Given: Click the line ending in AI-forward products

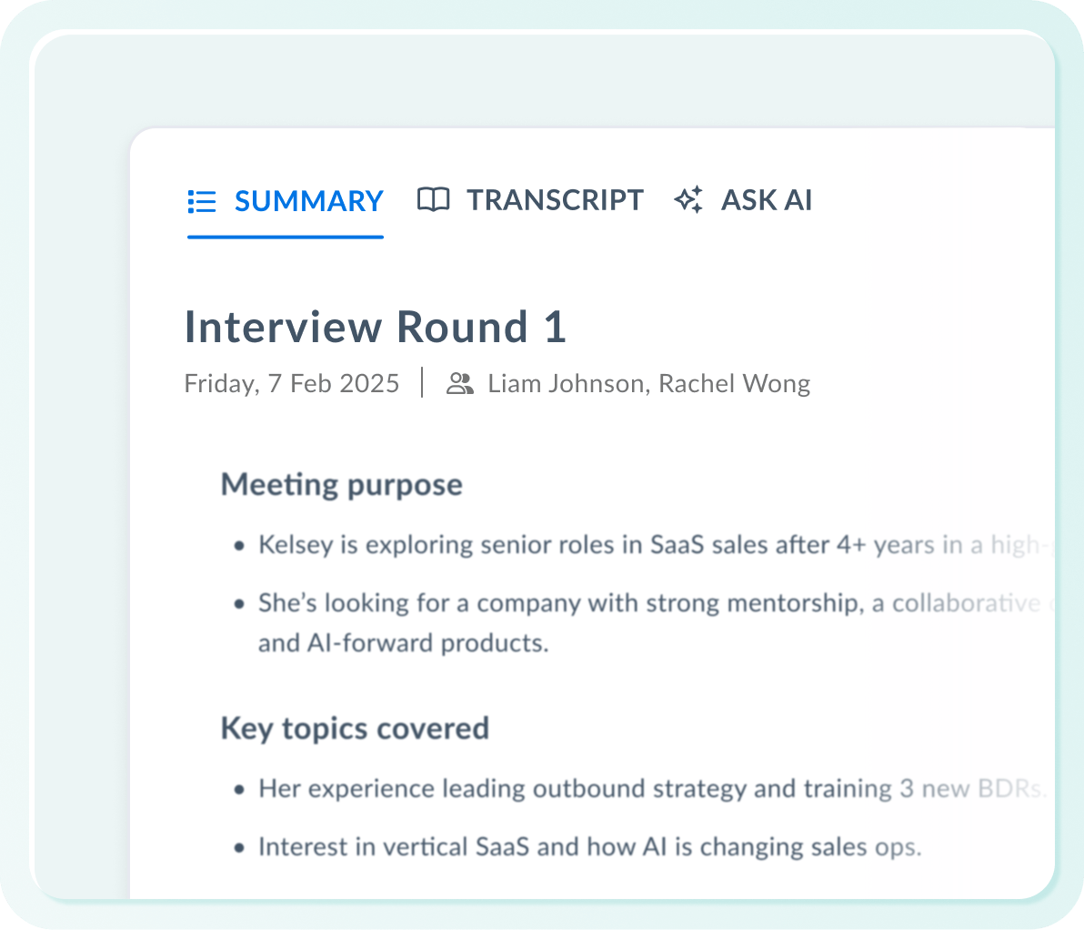Looking at the screenshot, I should pyautogui.click(x=403, y=643).
